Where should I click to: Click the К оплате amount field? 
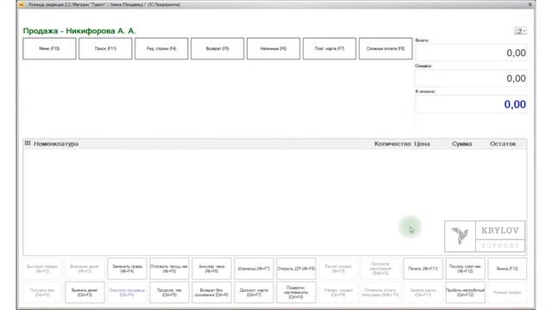click(471, 104)
